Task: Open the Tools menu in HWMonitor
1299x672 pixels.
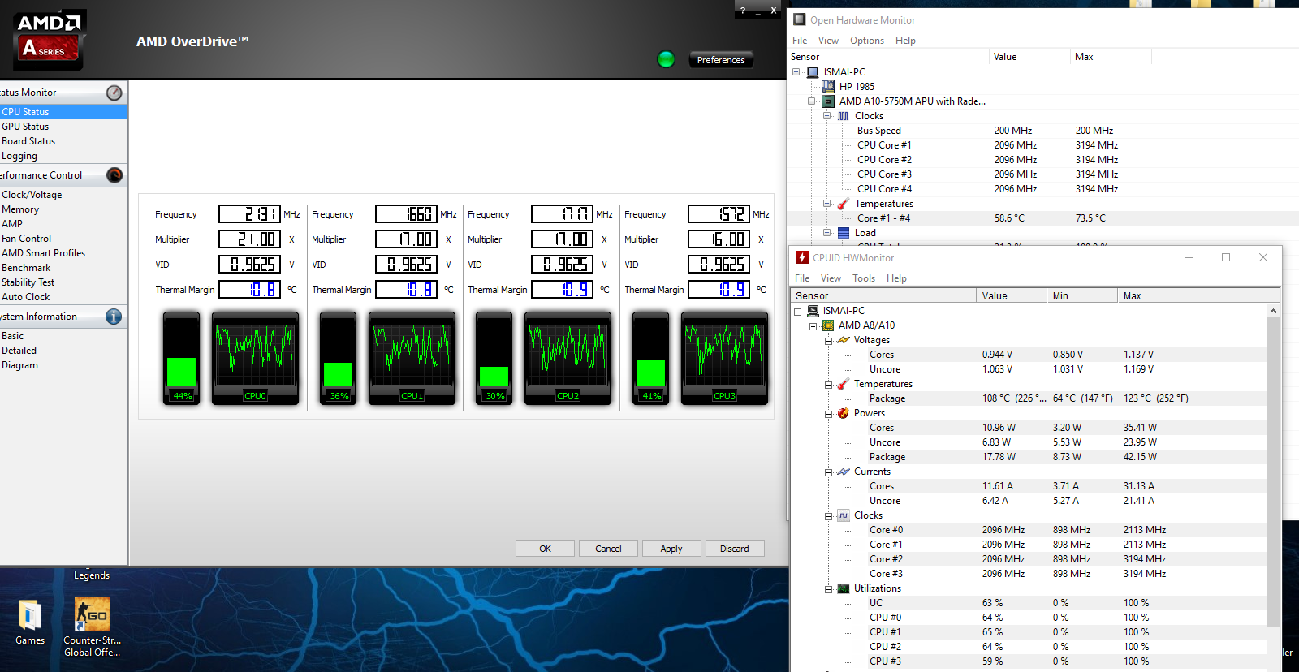Action: [864, 278]
